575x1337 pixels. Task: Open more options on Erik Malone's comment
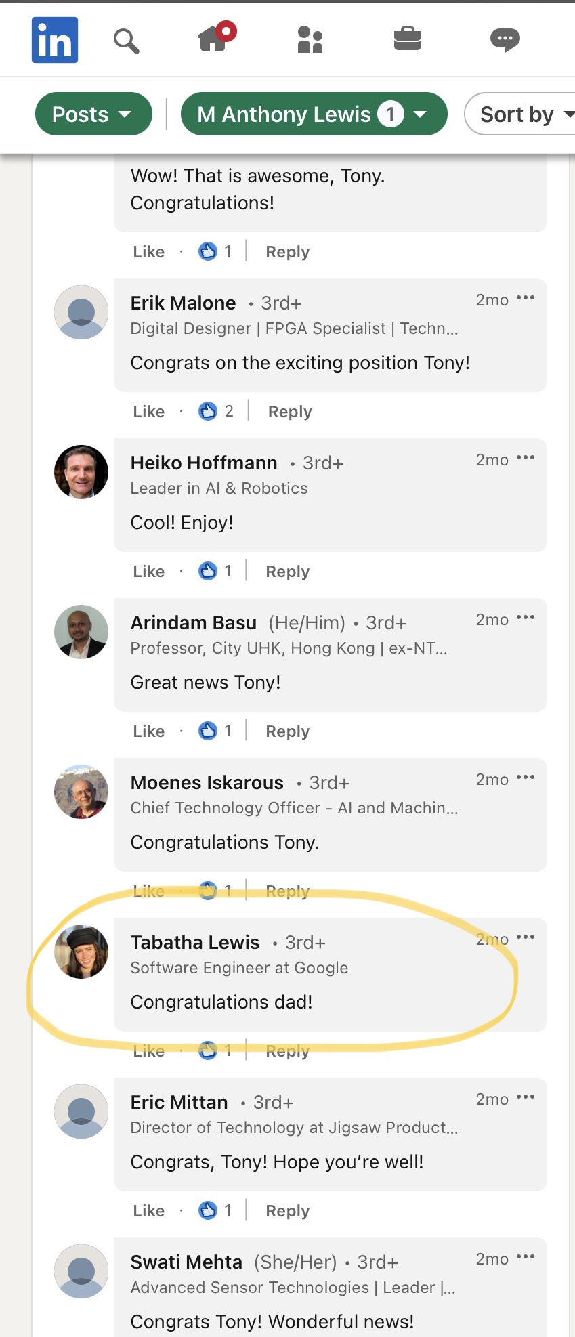coord(526,298)
